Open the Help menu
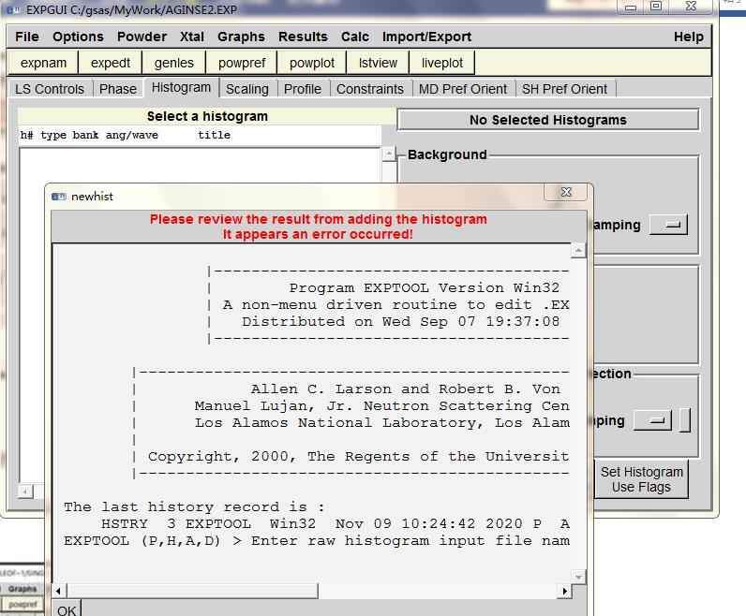Screen dimensions: 746x616 pyautogui.click(x=688, y=37)
